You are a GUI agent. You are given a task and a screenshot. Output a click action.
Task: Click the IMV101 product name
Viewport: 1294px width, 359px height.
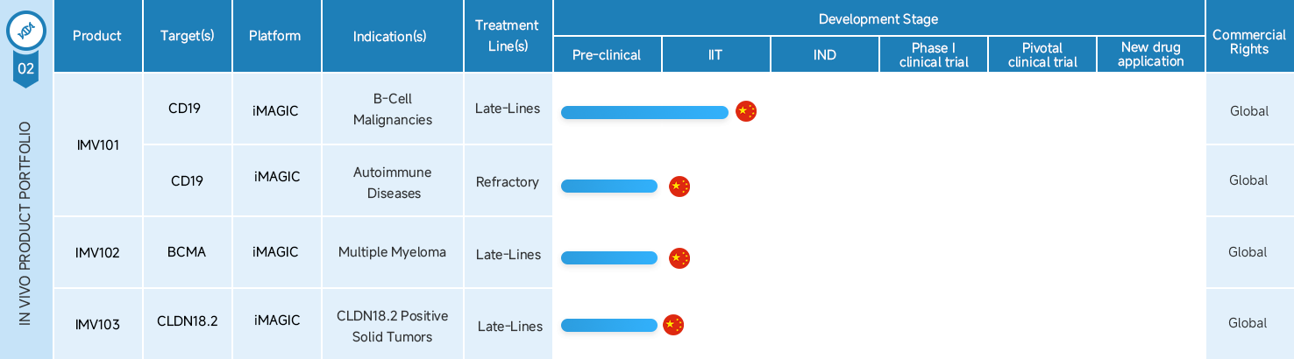97,145
